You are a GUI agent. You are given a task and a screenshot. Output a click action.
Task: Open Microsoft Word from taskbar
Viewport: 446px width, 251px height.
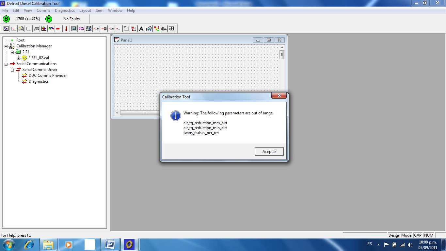coord(110,244)
